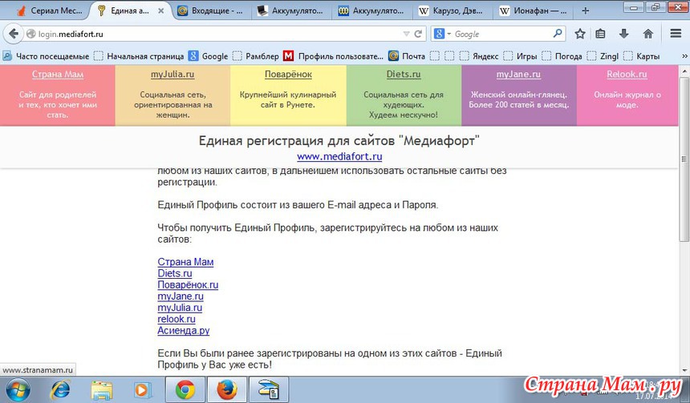Image resolution: width=690 pixels, height=403 pixels.
Task: Go back using the browser back arrow
Action: point(14,34)
